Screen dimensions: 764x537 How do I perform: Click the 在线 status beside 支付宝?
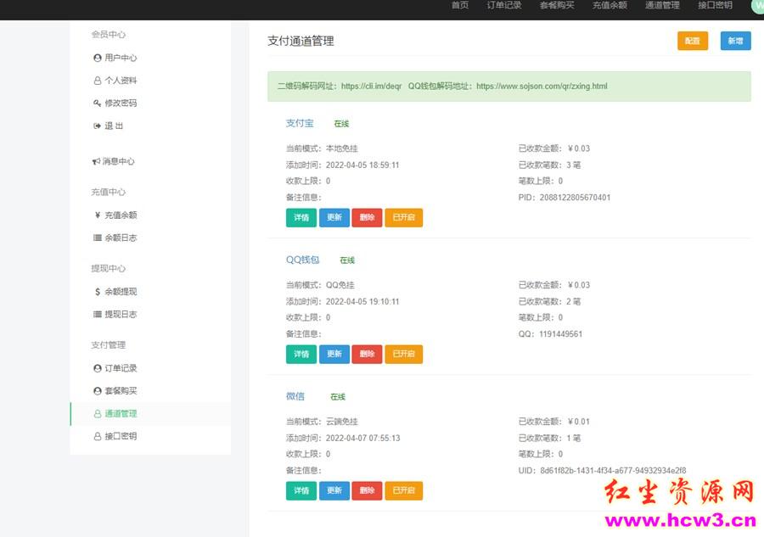(341, 124)
